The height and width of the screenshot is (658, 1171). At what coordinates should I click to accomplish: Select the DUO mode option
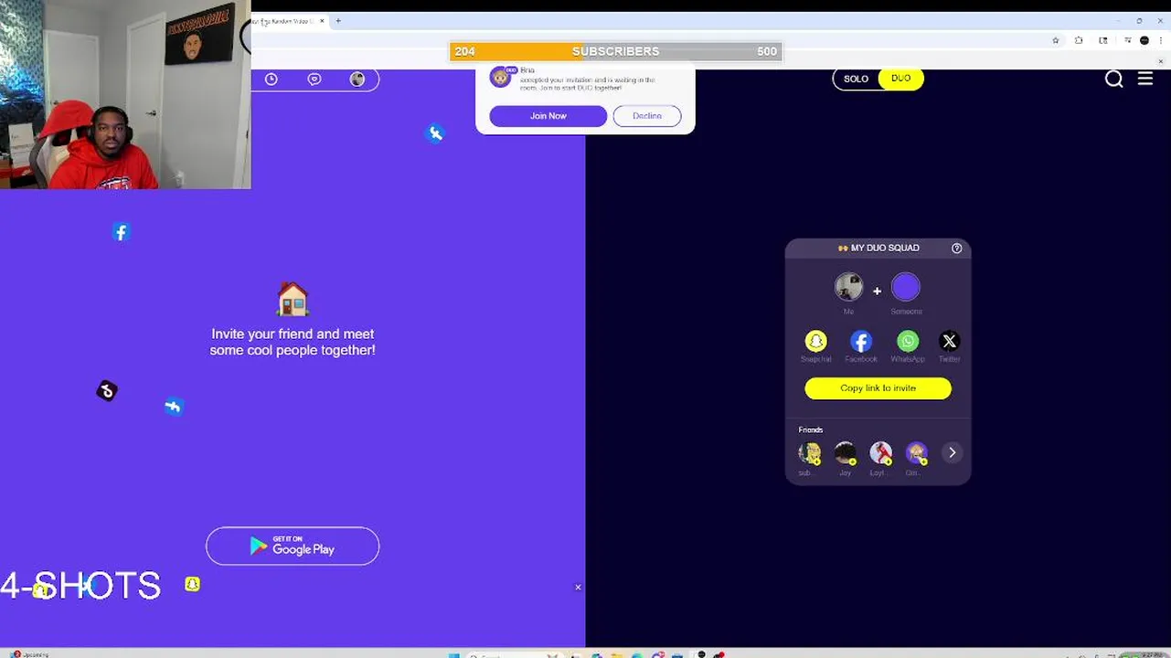click(900, 79)
